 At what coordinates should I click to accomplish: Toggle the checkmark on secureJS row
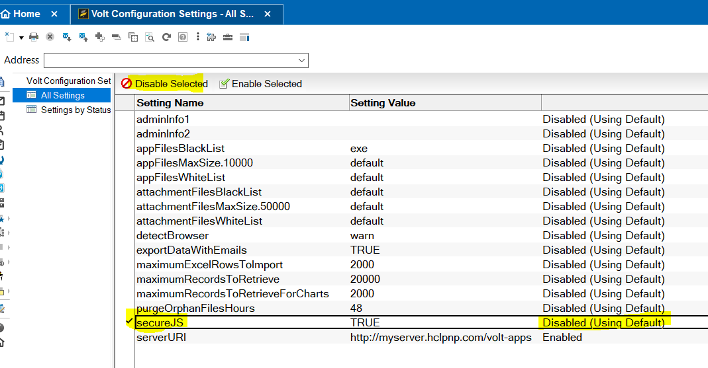tap(129, 322)
